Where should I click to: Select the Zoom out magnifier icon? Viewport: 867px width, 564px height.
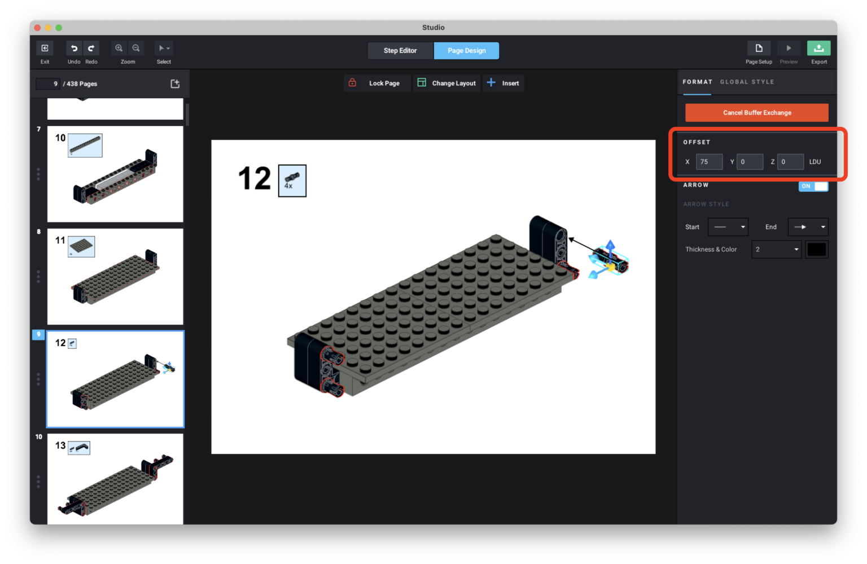coord(136,48)
